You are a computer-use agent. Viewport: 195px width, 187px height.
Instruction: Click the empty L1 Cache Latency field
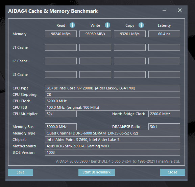click(164, 47)
